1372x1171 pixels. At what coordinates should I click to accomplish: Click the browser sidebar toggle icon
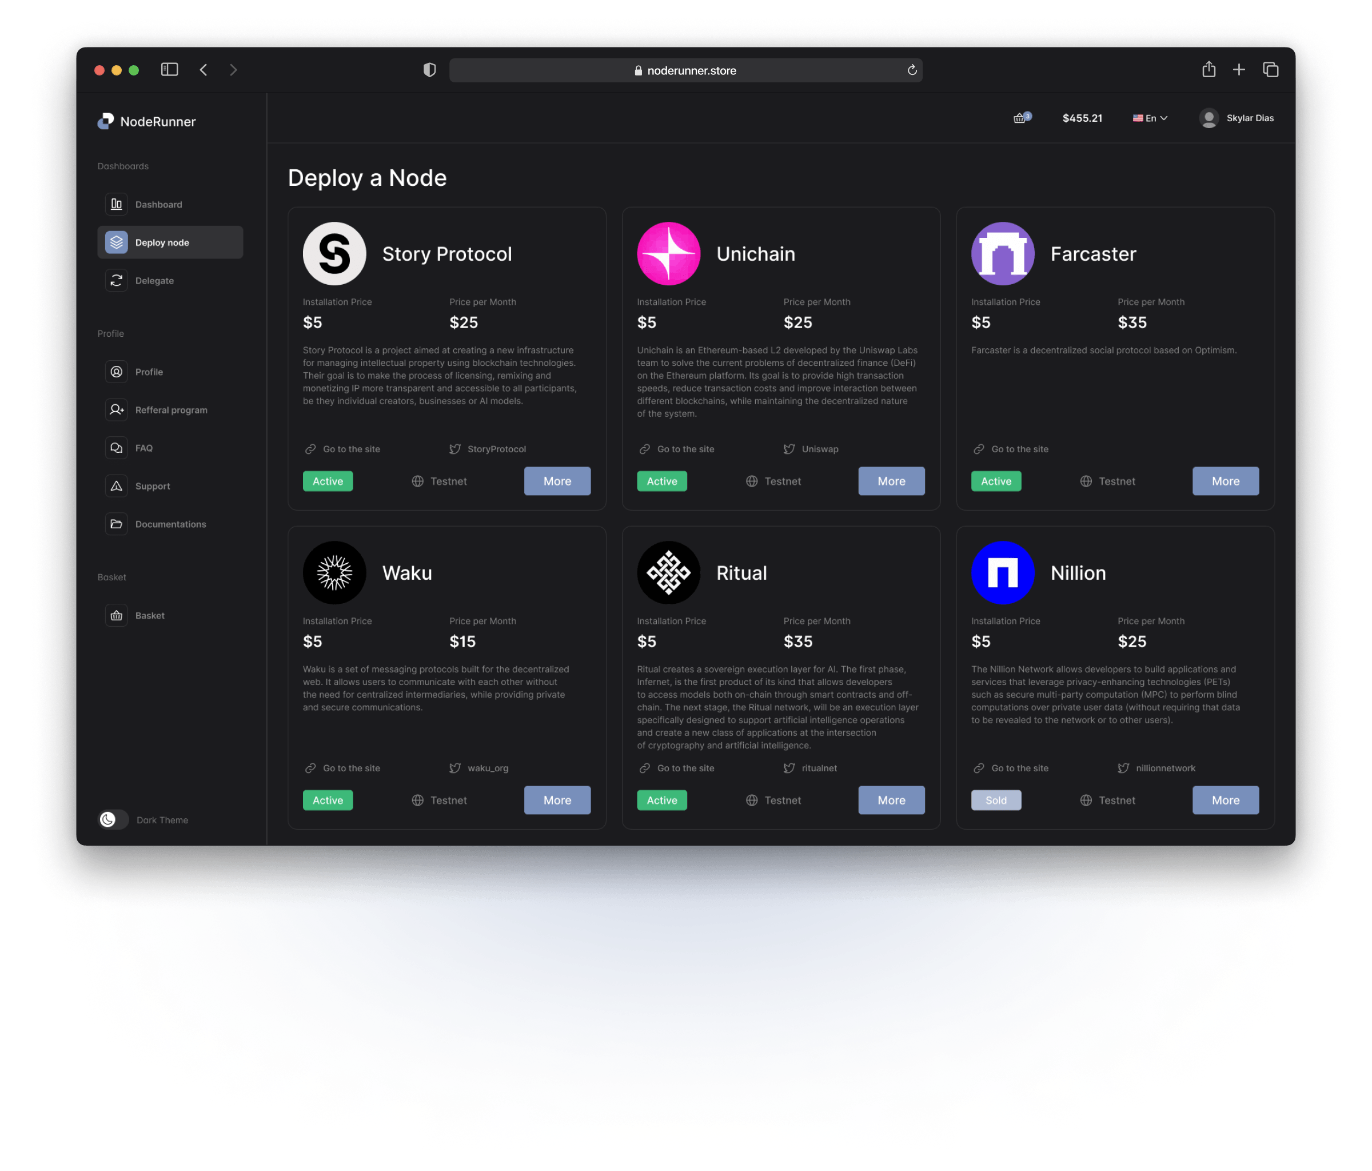pyautogui.click(x=170, y=70)
